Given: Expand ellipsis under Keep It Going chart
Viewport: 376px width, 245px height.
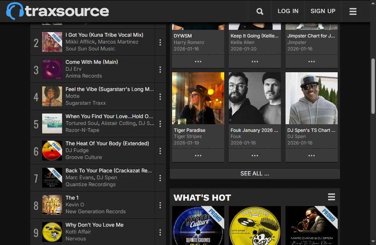Looking at the screenshot, I should (x=254, y=62).
